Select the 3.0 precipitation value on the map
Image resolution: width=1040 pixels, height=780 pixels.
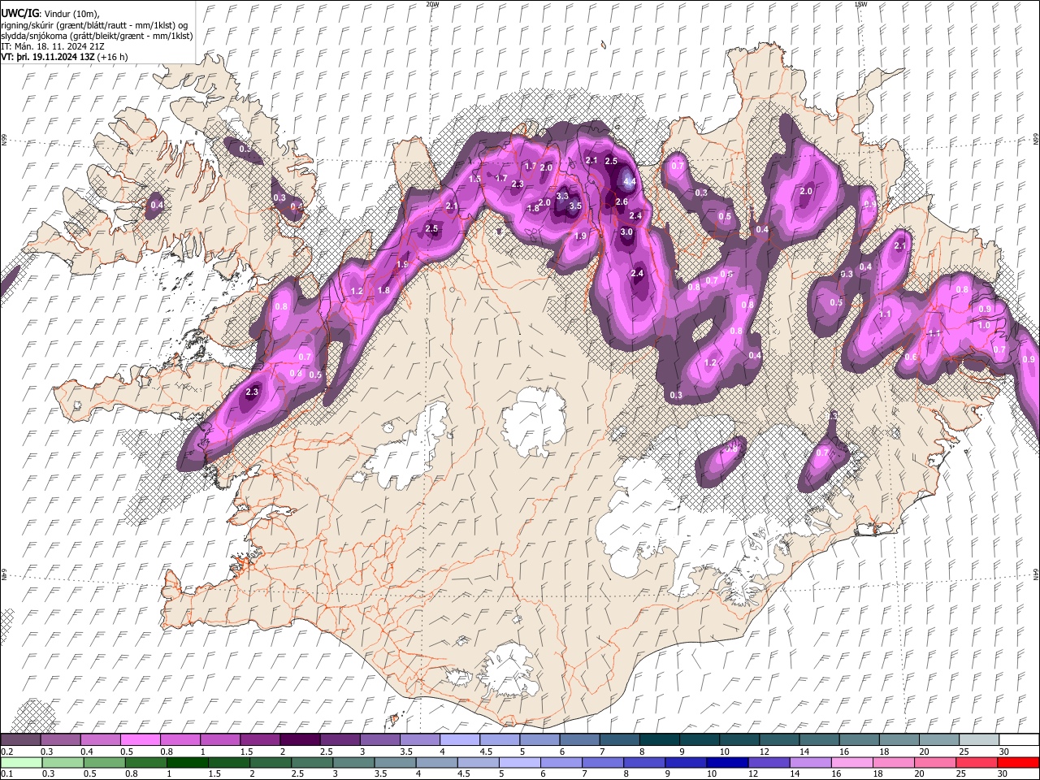point(626,232)
